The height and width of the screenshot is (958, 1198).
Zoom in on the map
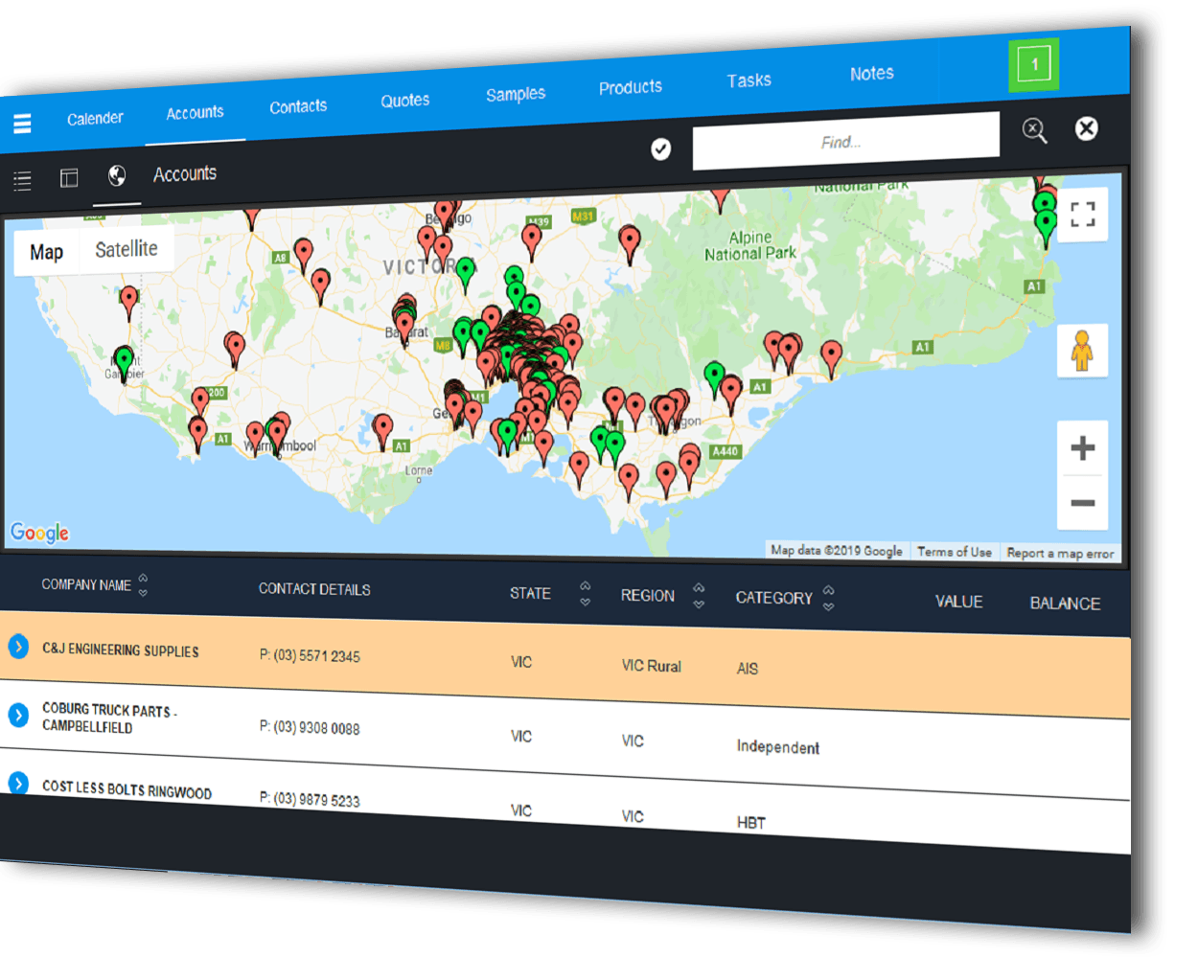coord(1083,447)
